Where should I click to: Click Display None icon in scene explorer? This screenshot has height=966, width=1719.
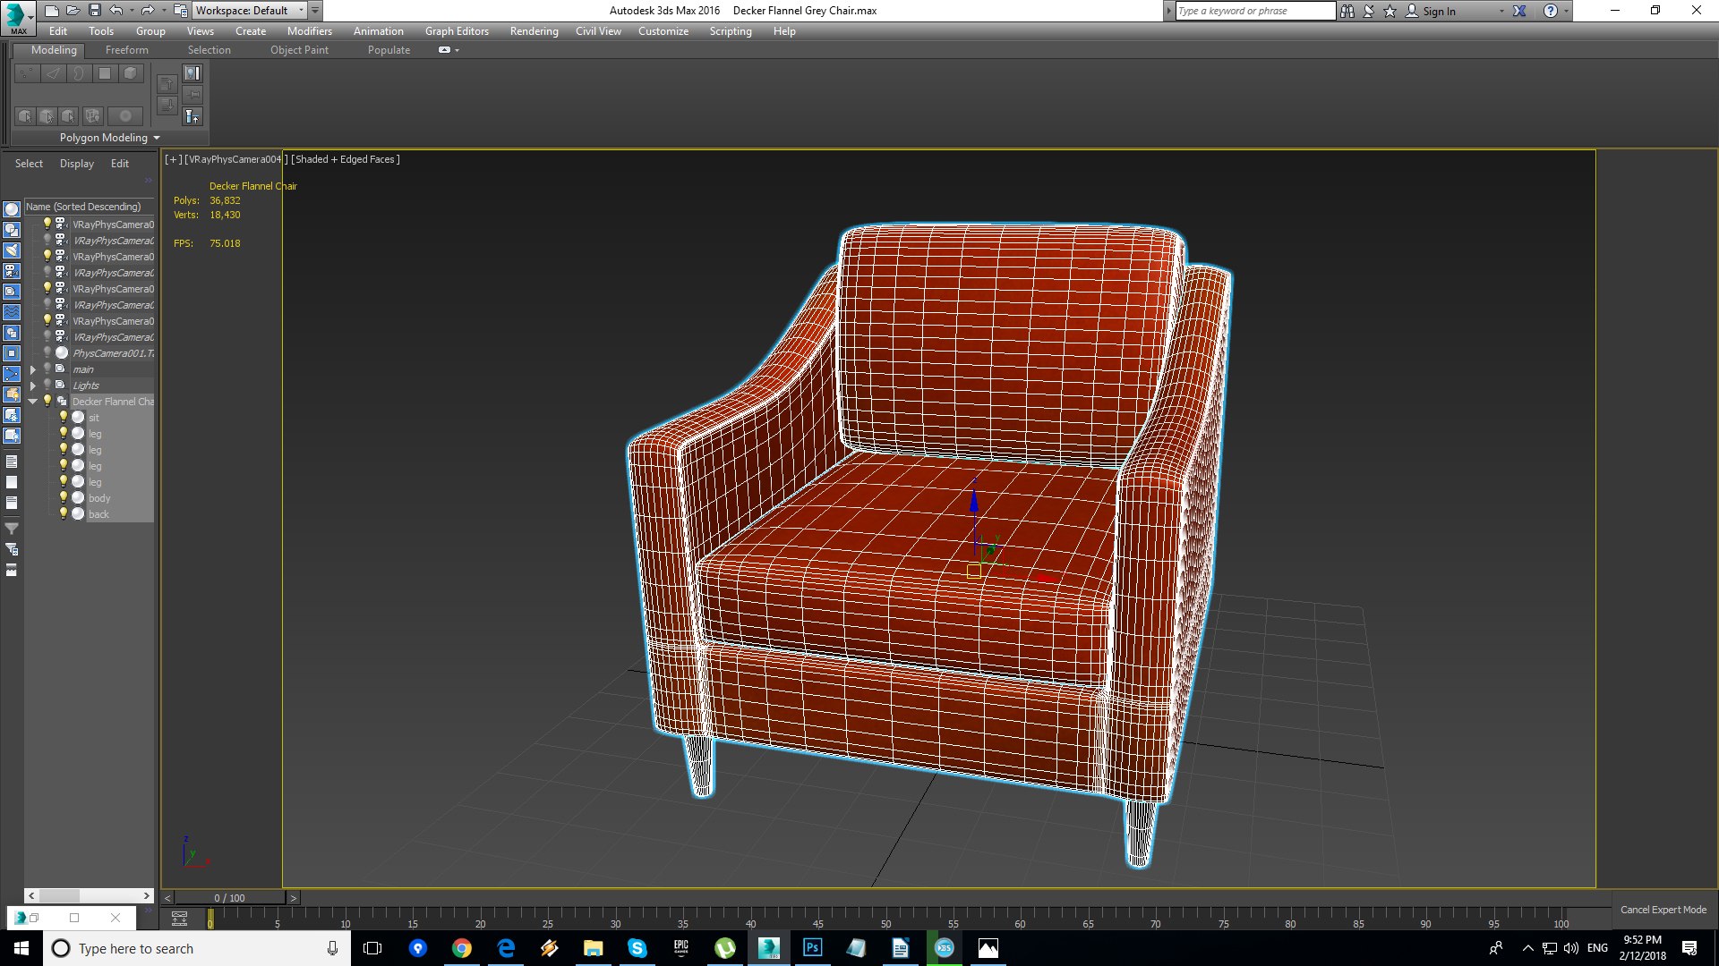(x=12, y=482)
